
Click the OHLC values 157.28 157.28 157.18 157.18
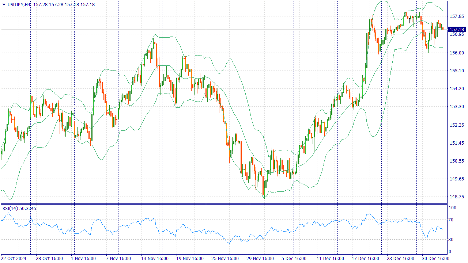[x=64, y=4]
